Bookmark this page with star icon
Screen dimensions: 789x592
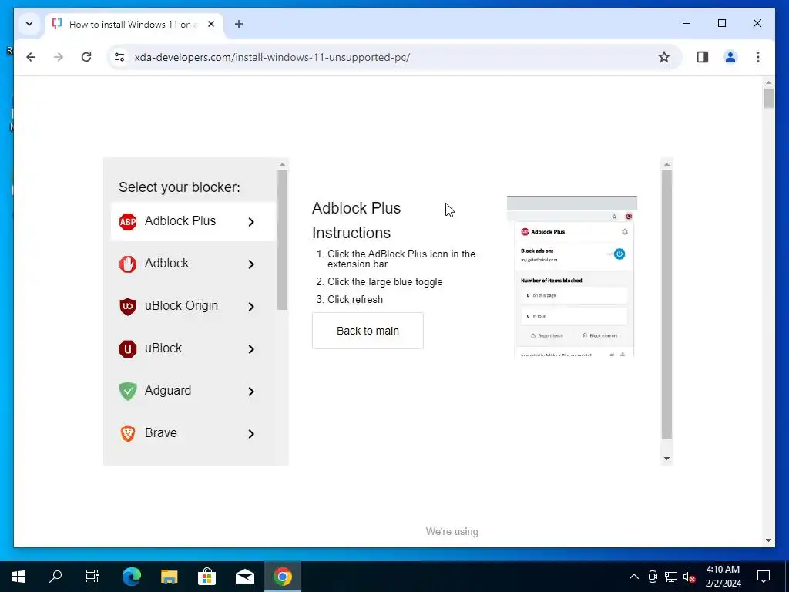coord(664,57)
